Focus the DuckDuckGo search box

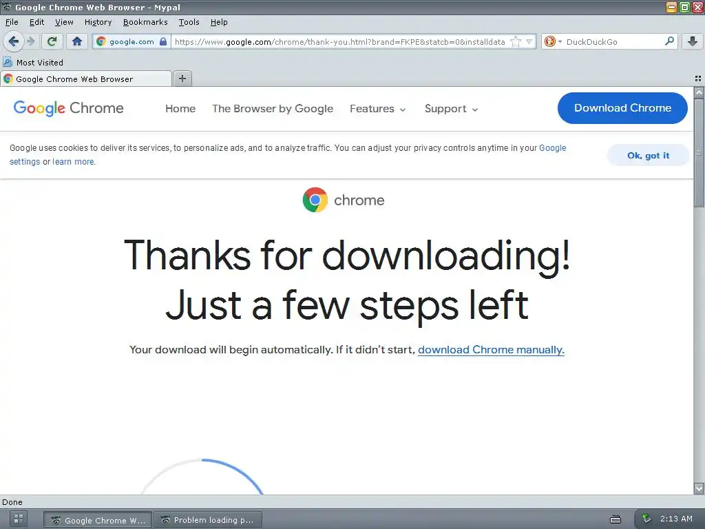(613, 41)
